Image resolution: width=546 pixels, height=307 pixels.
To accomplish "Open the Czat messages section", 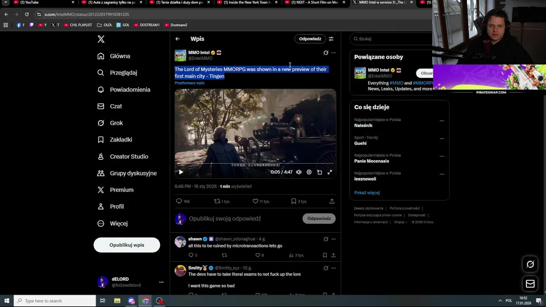I will [x=109, y=106].
